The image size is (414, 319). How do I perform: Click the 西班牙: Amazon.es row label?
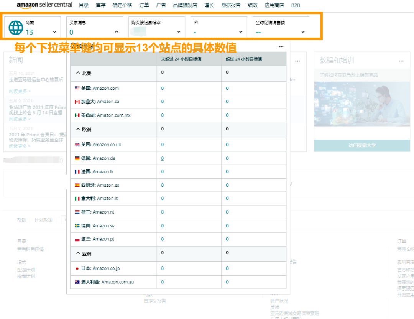(100, 185)
